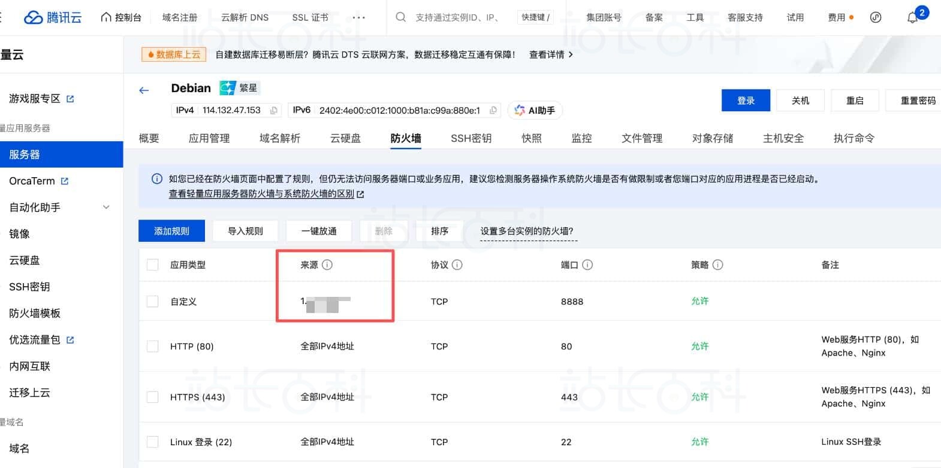Click the info icon beside 端口 header
The image size is (941, 468).
[587, 265]
